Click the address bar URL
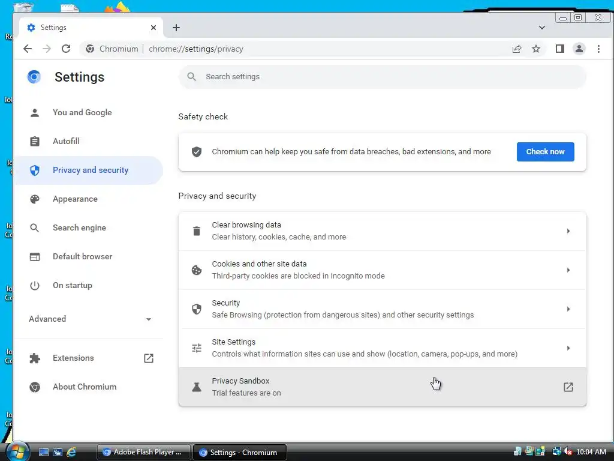Viewport: 614px width, 461px height. (x=196, y=49)
